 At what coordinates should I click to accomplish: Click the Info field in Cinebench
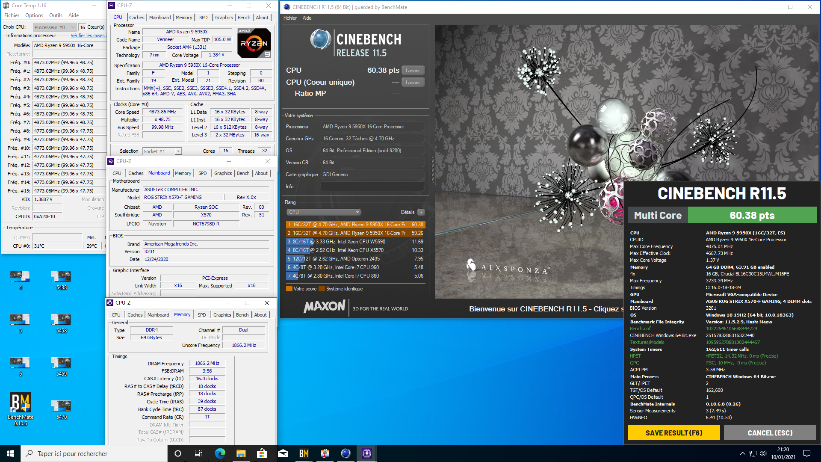click(372, 187)
